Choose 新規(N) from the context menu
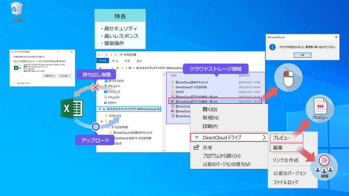The width and height of the screenshot is (349, 196). click(x=211, y=118)
